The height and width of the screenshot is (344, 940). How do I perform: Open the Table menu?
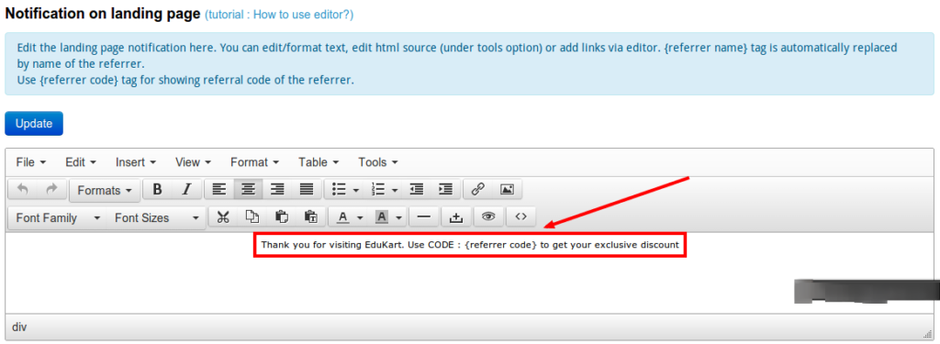coord(319,161)
